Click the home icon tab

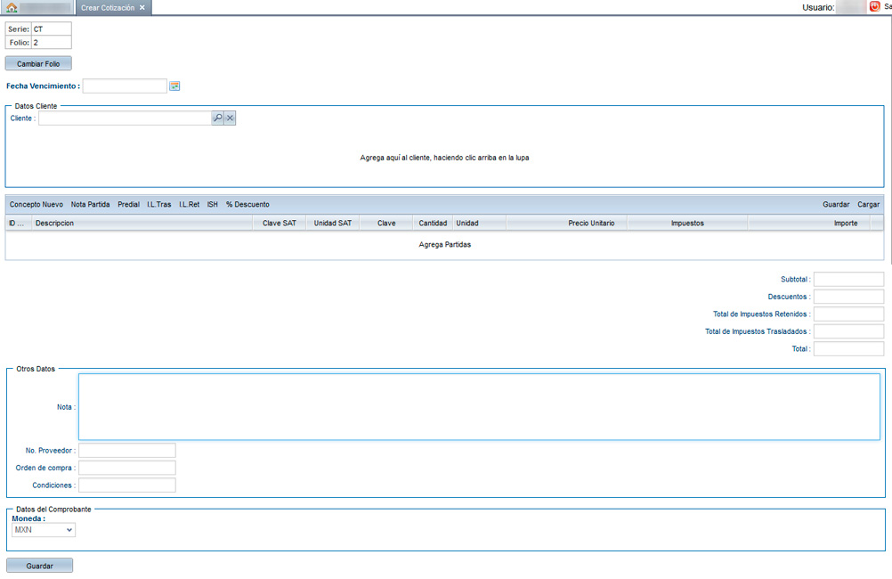pyautogui.click(x=12, y=7)
